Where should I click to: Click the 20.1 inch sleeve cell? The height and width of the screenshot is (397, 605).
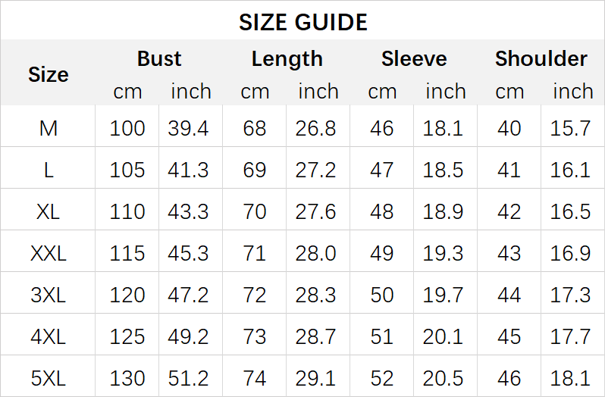(444, 336)
